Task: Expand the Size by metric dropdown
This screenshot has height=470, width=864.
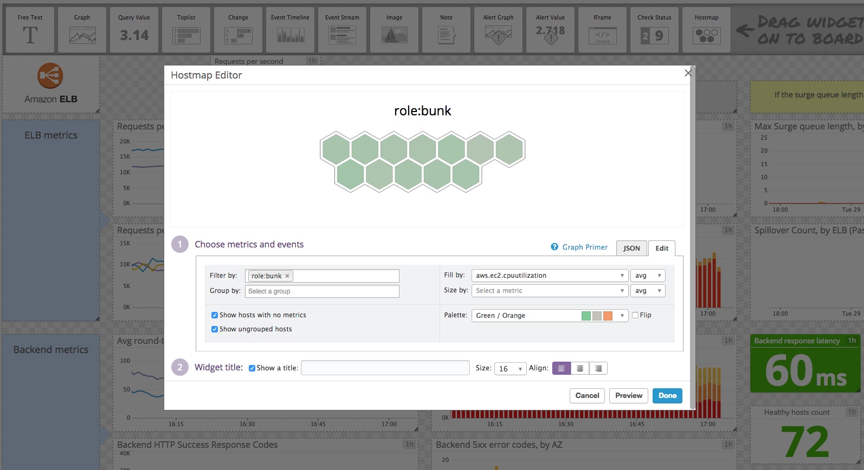Action: tap(549, 291)
